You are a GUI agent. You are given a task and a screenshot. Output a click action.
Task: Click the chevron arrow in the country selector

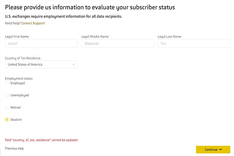74,64
